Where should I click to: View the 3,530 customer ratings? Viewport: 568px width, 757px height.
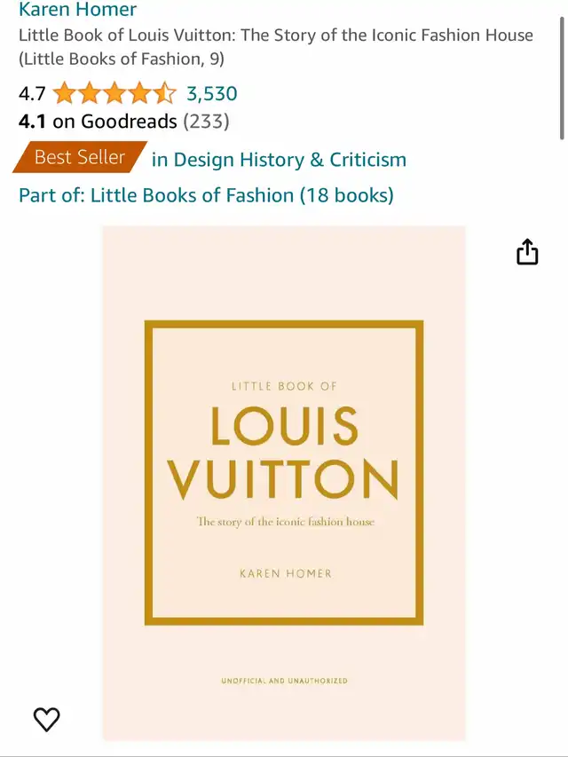(x=212, y=94)
